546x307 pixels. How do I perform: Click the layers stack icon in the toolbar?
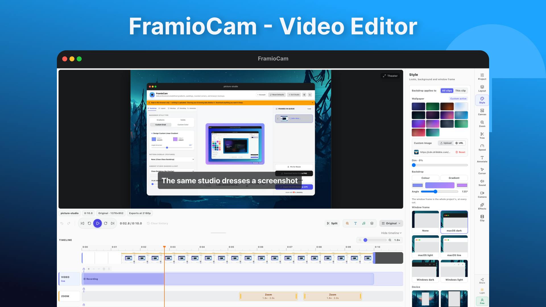(x=372, y=223)
